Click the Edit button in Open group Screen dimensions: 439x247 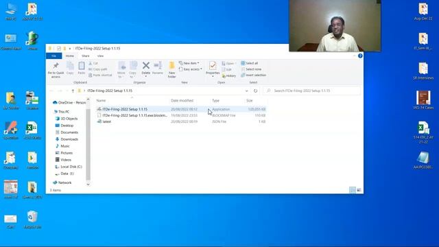(x=227, y=69)
